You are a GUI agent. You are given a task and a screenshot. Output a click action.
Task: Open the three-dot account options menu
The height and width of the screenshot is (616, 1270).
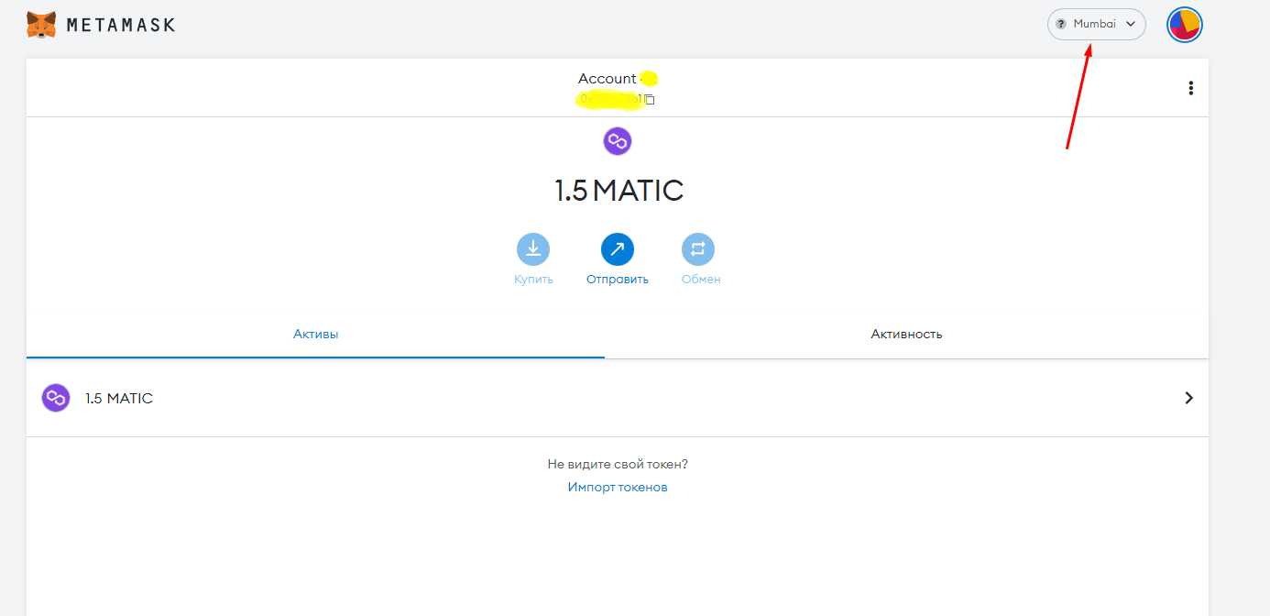tap(1190, 88)
